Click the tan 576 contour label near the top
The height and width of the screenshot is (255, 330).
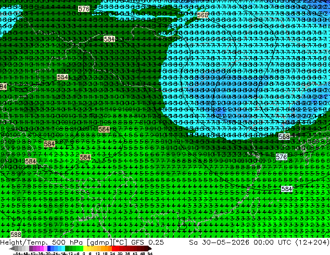pos(84,9)
